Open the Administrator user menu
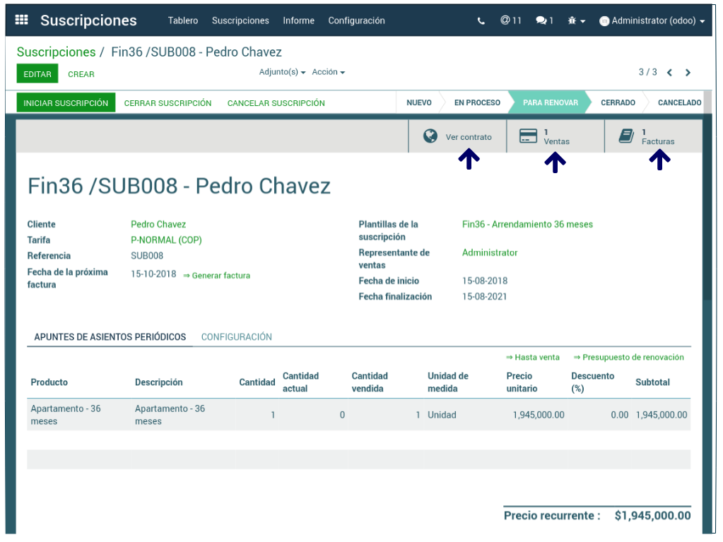Image resolution: width=723 pixels, height=542 pixels. tap(652, 21)
